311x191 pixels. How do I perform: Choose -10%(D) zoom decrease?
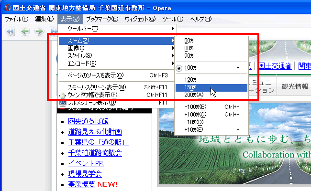[x=211, y=122]
